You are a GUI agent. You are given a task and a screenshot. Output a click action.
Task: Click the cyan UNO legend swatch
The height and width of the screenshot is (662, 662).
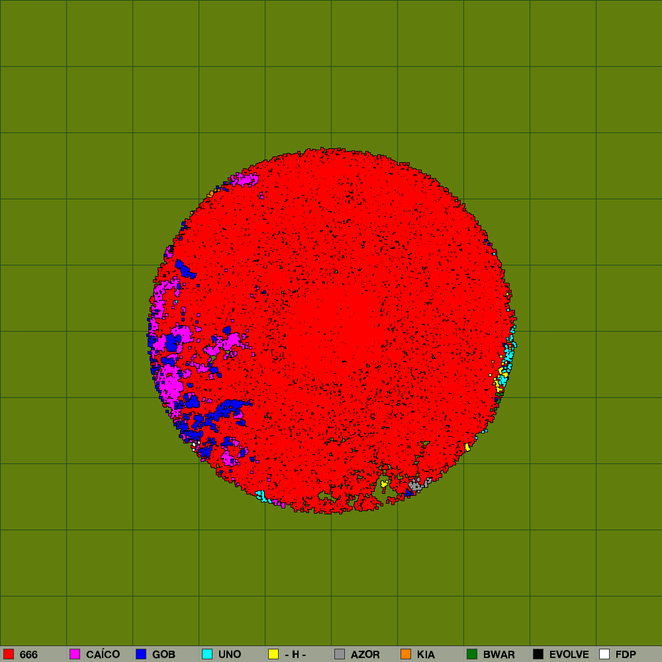(207, 654)
